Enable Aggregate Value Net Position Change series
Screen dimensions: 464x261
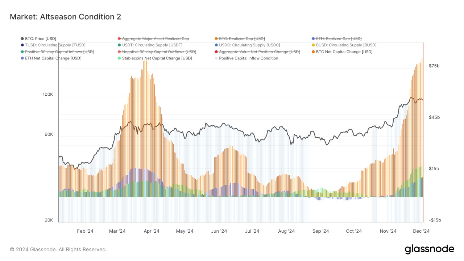click(x=257, y=52)
